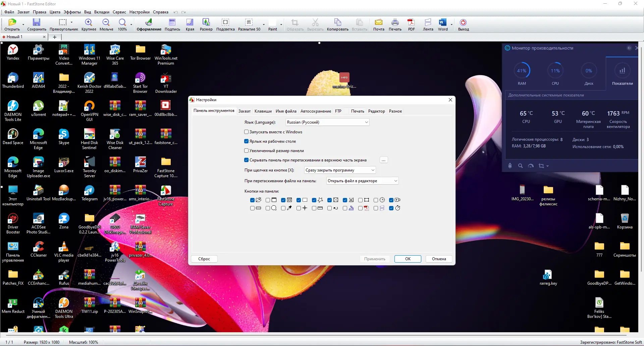Switch to the Клавиши settings tab
Screen dimensions: 644x346
click(263, 111)
